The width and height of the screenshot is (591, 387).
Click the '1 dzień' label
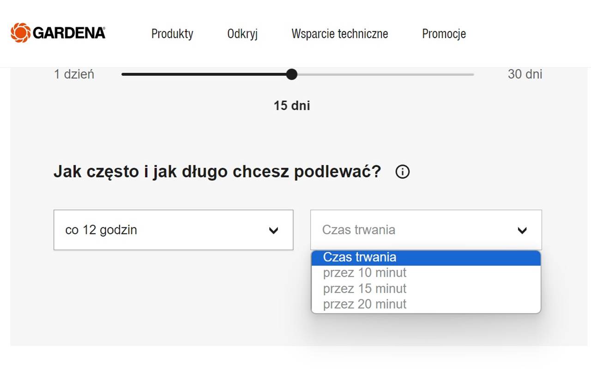coord(74,74)
